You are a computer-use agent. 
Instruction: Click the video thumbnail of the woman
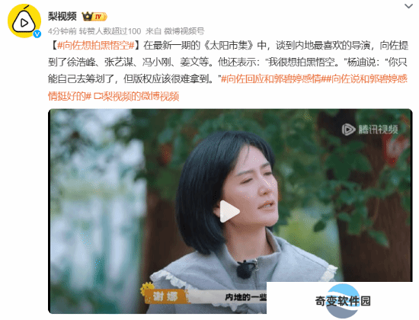[230, 211]
